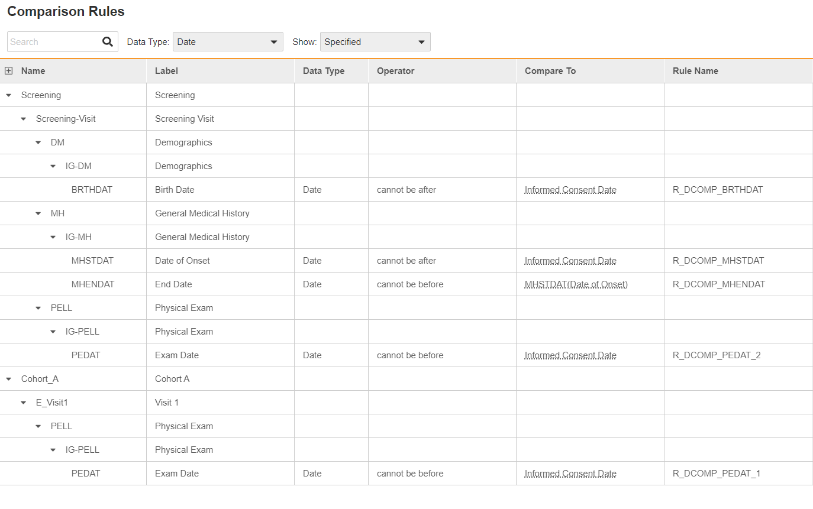Type in the Search input field
Screen dimensions: 813x509
click(53, 42)
